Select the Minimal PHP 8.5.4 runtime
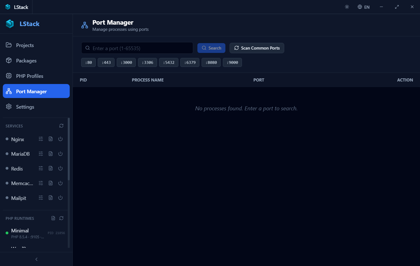This screenshot has height=266, width=420. coord(35,233)
